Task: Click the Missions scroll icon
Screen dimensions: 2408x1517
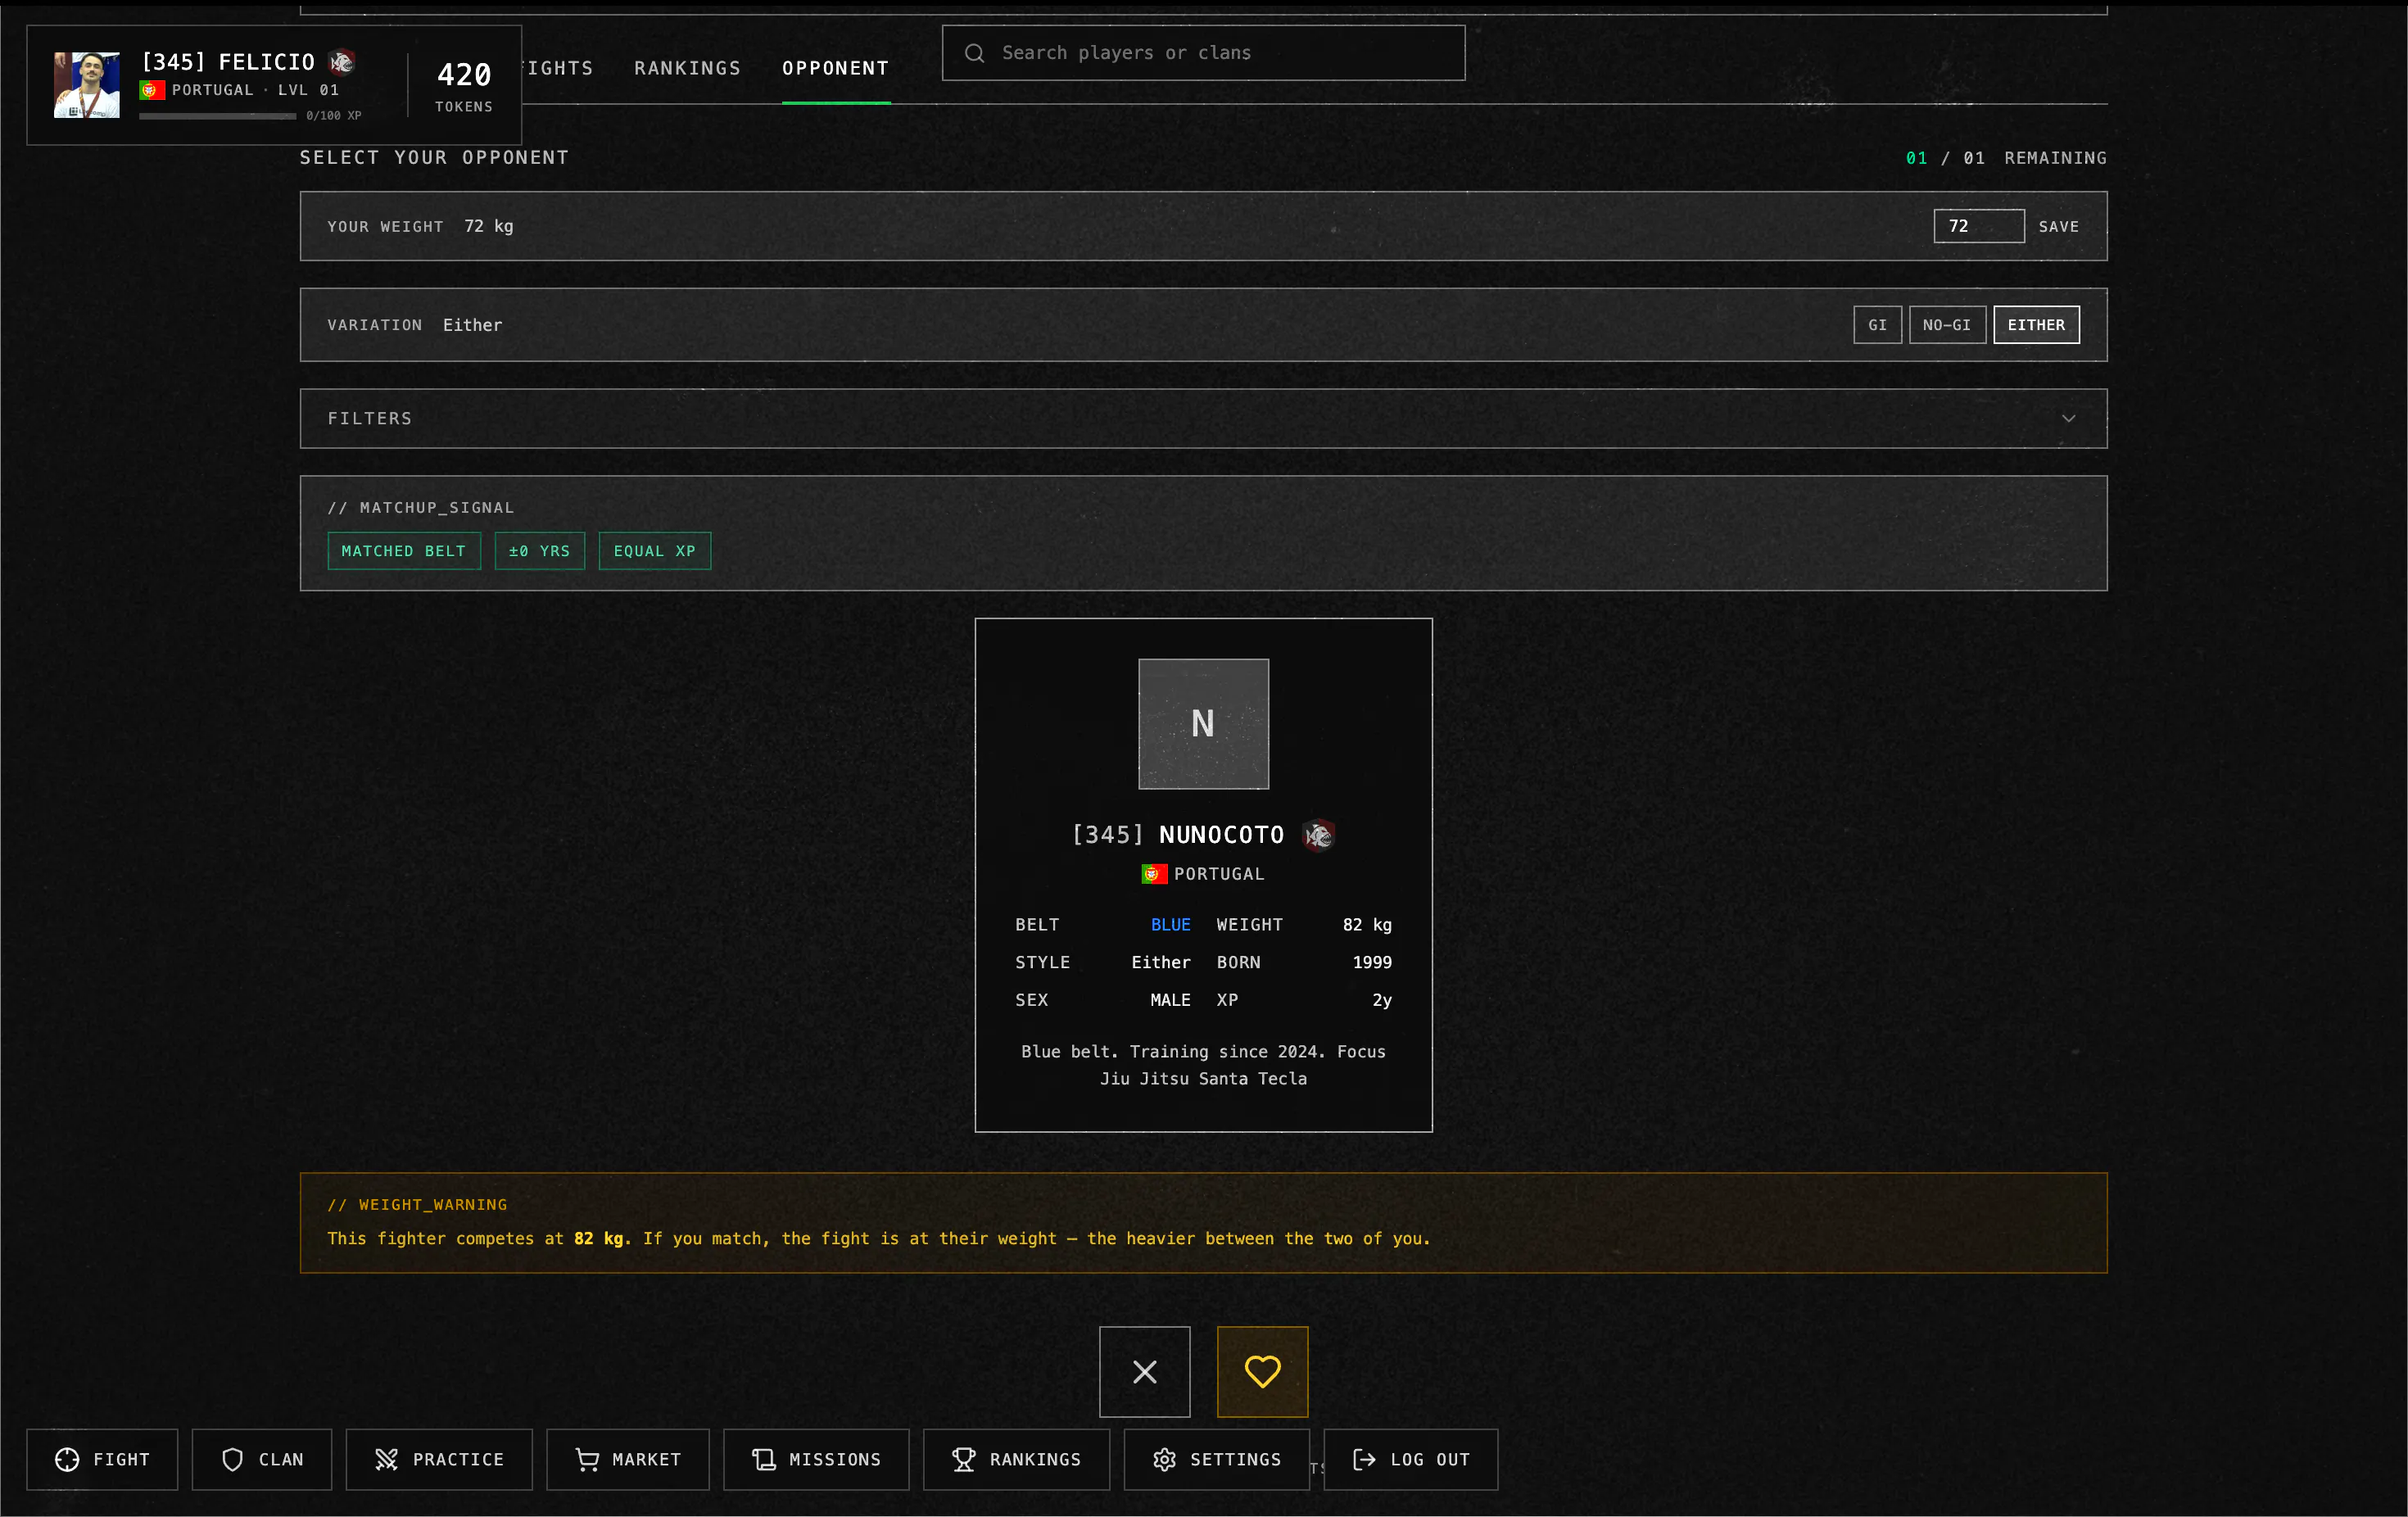Action: coord(764,1459)
